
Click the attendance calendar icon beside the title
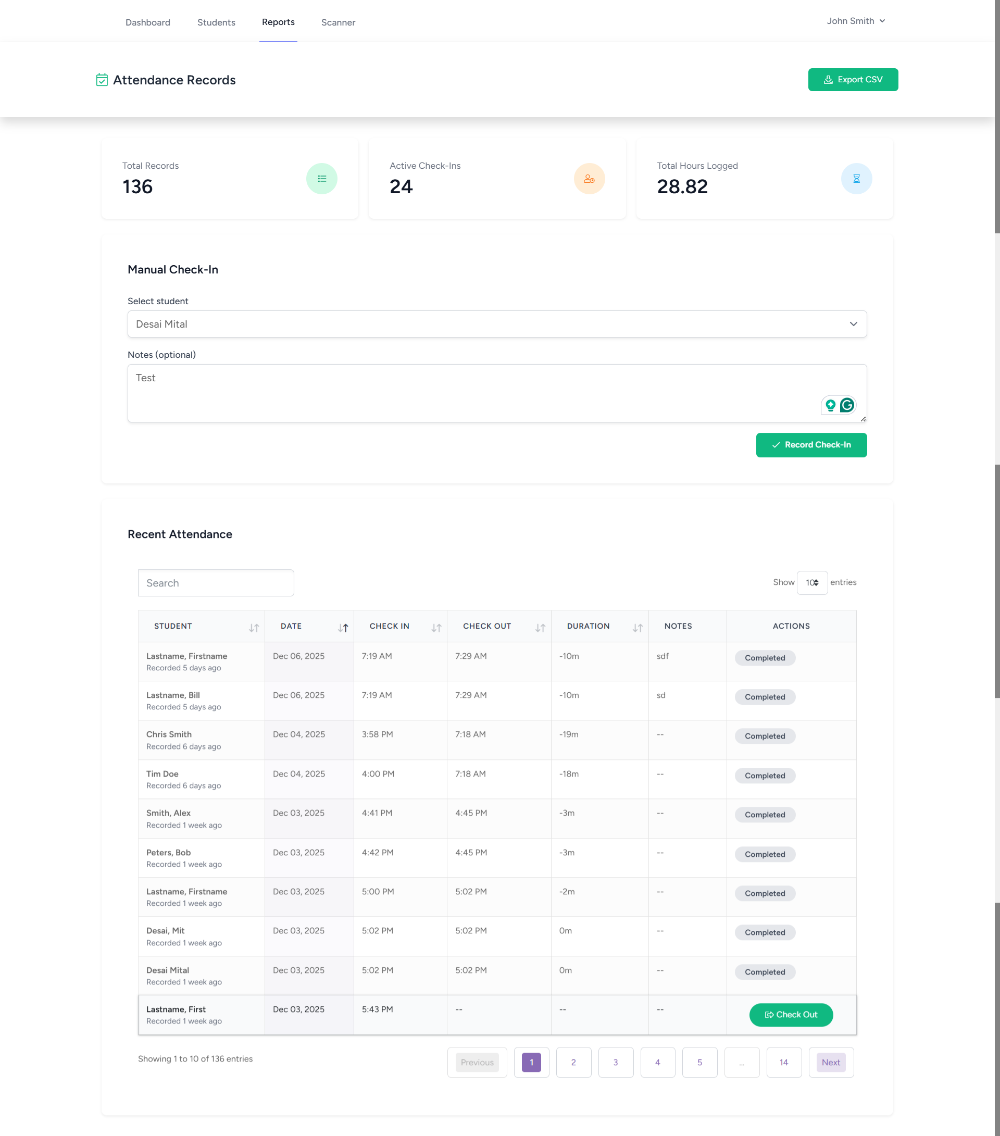[102, 80]
